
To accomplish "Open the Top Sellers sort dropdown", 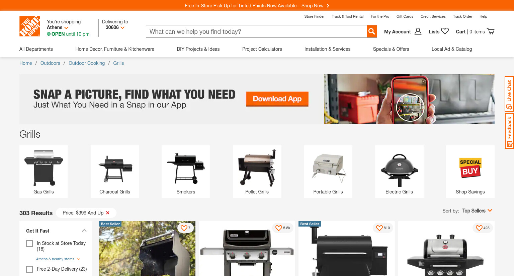I will coord(477,211).
